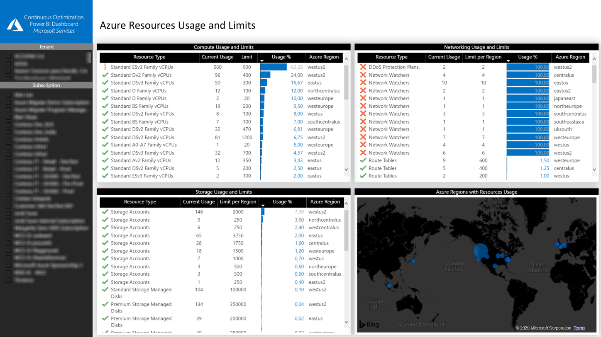The height and width of the screenshot is (337, 601).
Task: Click the sort arrow on Compute Usage % column
Action: tap(262, 61)
